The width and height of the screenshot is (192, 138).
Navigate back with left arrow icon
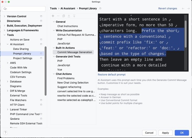(x=183, y=8)
